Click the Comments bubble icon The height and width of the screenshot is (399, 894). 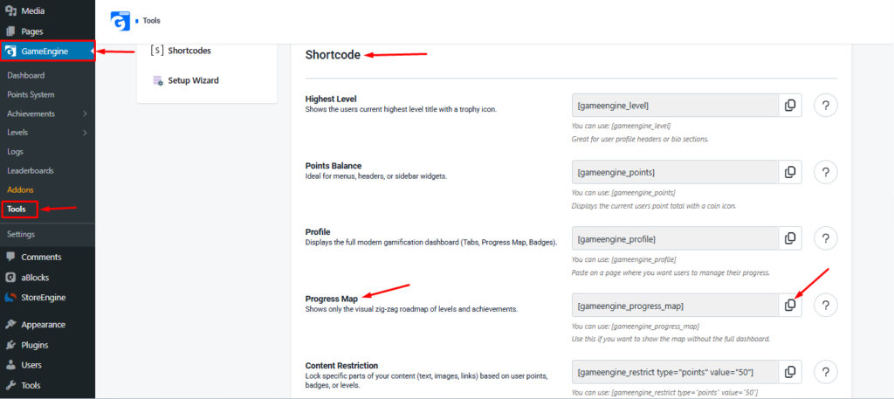tap(10, 257)
